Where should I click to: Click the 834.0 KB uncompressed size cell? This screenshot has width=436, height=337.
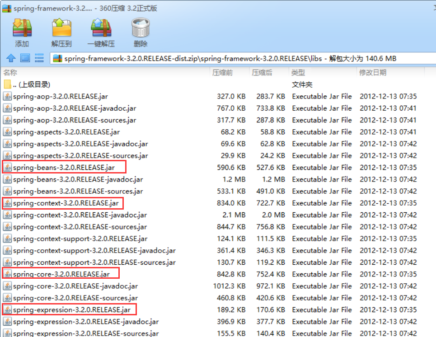231,203
